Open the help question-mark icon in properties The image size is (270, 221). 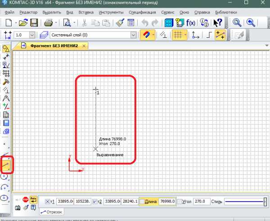pyautogui.click(x=33, y=208)
